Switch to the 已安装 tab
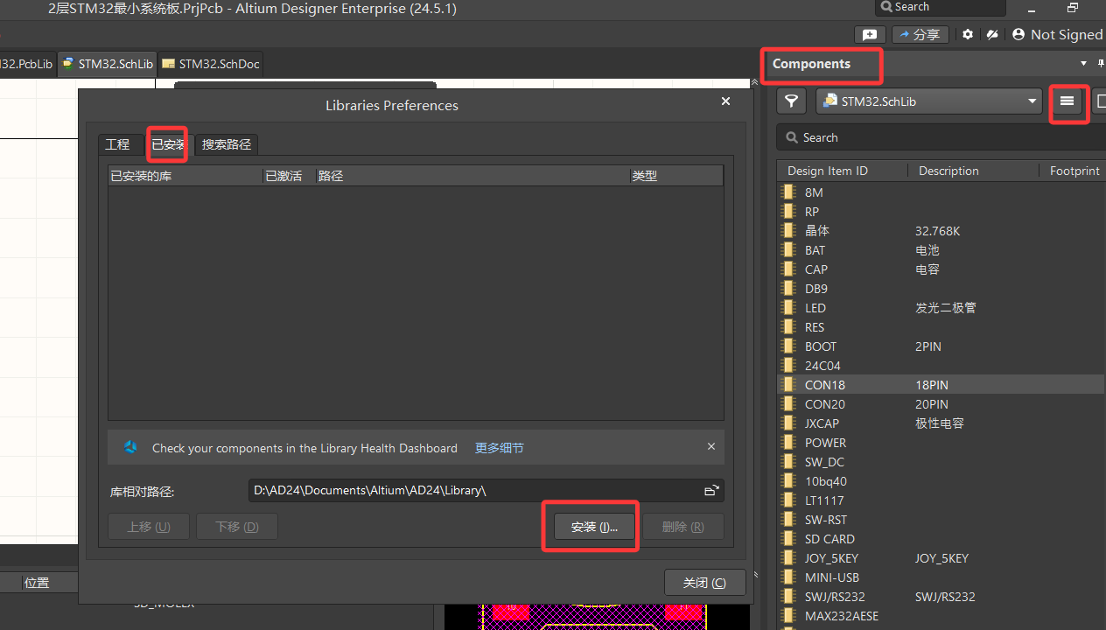 [x=168, y=144]
